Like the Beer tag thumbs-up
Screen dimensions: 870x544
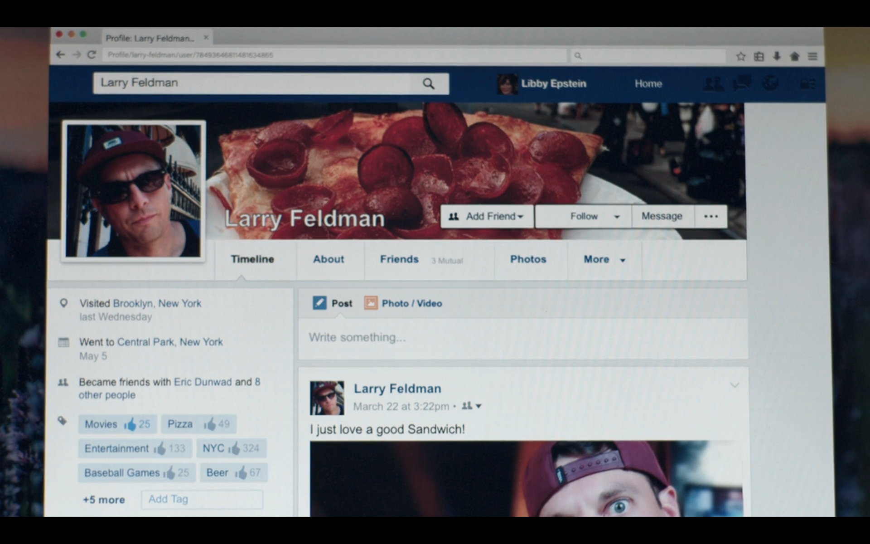241,473
